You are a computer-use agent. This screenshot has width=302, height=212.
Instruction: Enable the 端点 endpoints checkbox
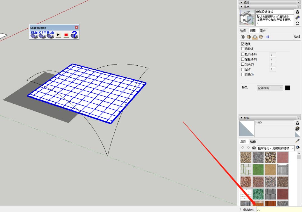click(x=243, y=70)
